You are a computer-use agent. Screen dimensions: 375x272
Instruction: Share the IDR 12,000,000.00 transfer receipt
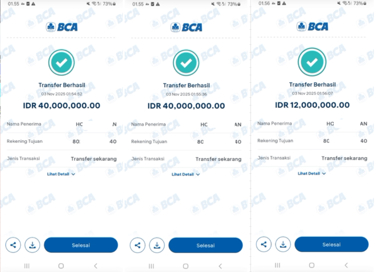tap(264, 245)
